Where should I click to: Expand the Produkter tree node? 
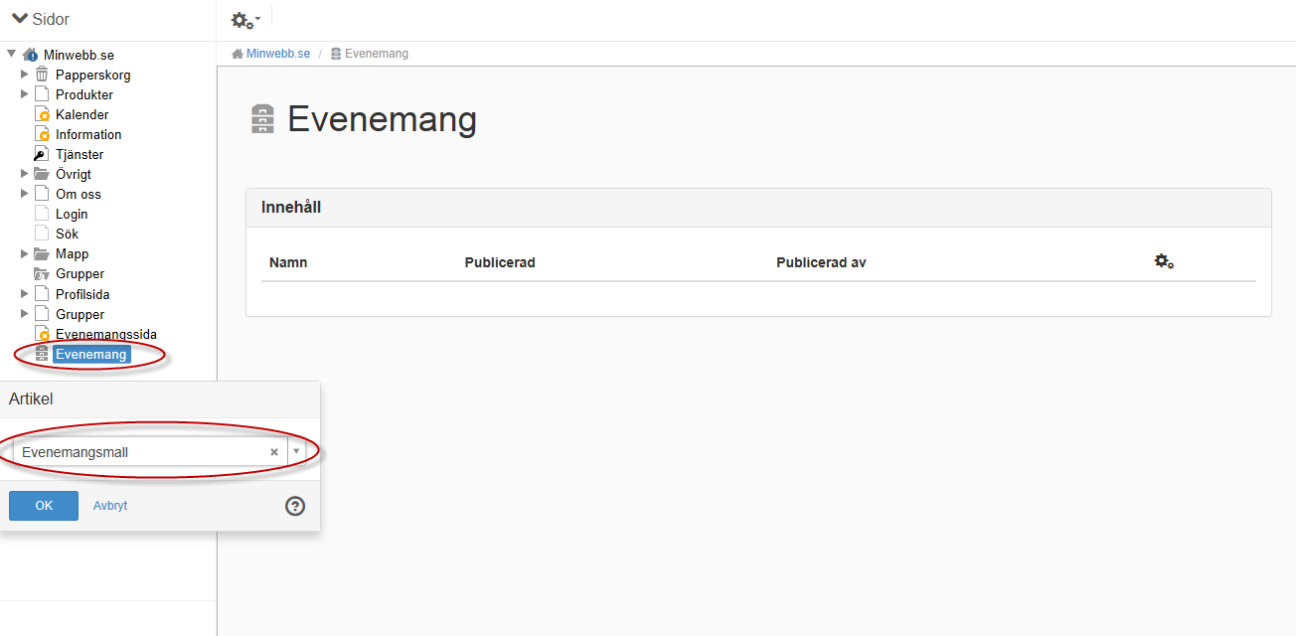[25, 94]
